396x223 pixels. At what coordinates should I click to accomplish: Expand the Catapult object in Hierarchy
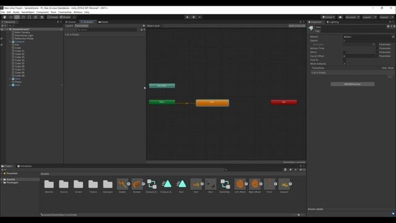[10, 42]
